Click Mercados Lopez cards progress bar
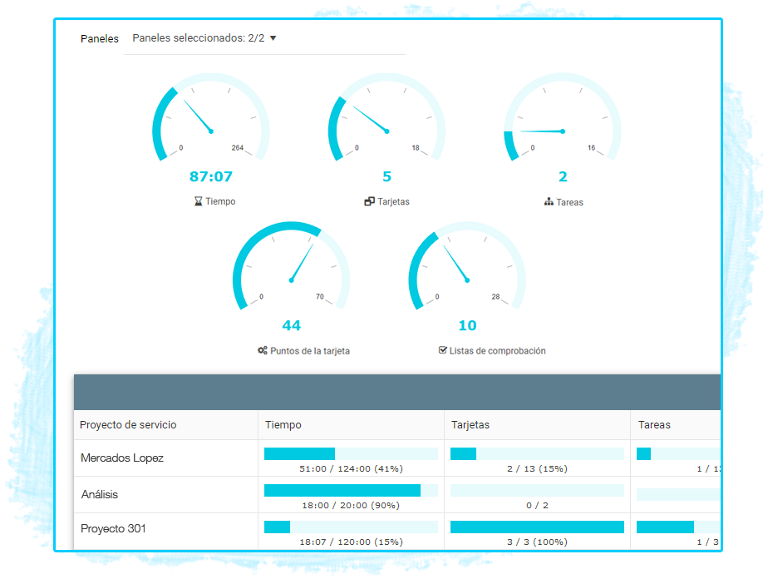Viewport: 763px width, 579px height. pos(537,454)
